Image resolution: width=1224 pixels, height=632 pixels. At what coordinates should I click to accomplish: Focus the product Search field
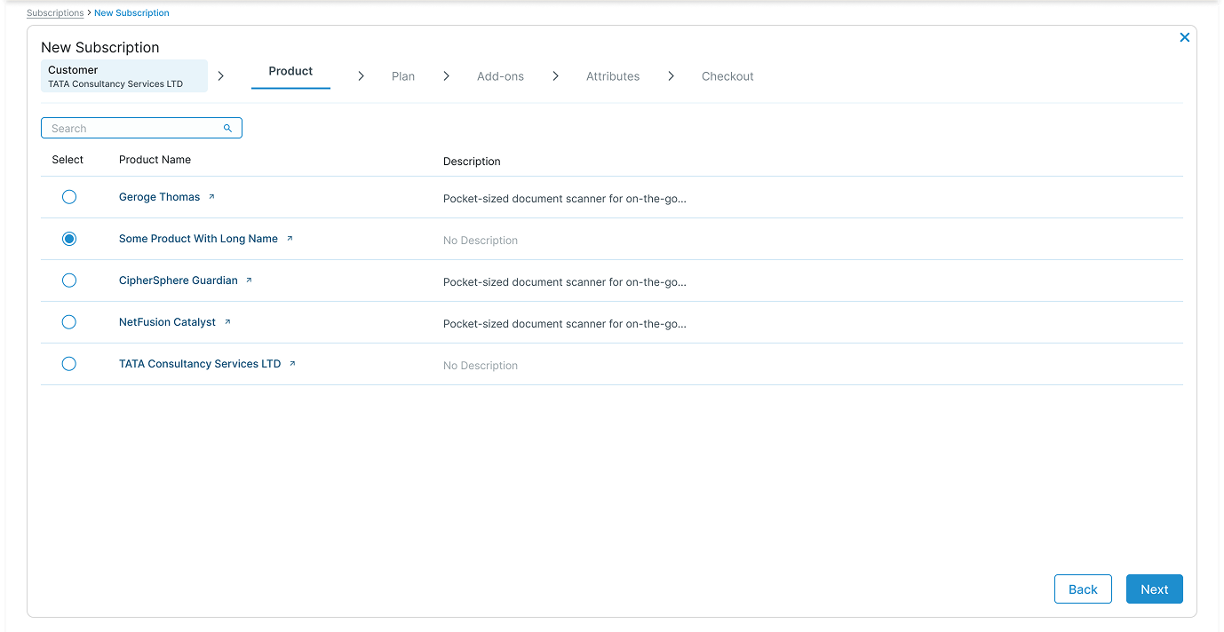pos(141,129)
